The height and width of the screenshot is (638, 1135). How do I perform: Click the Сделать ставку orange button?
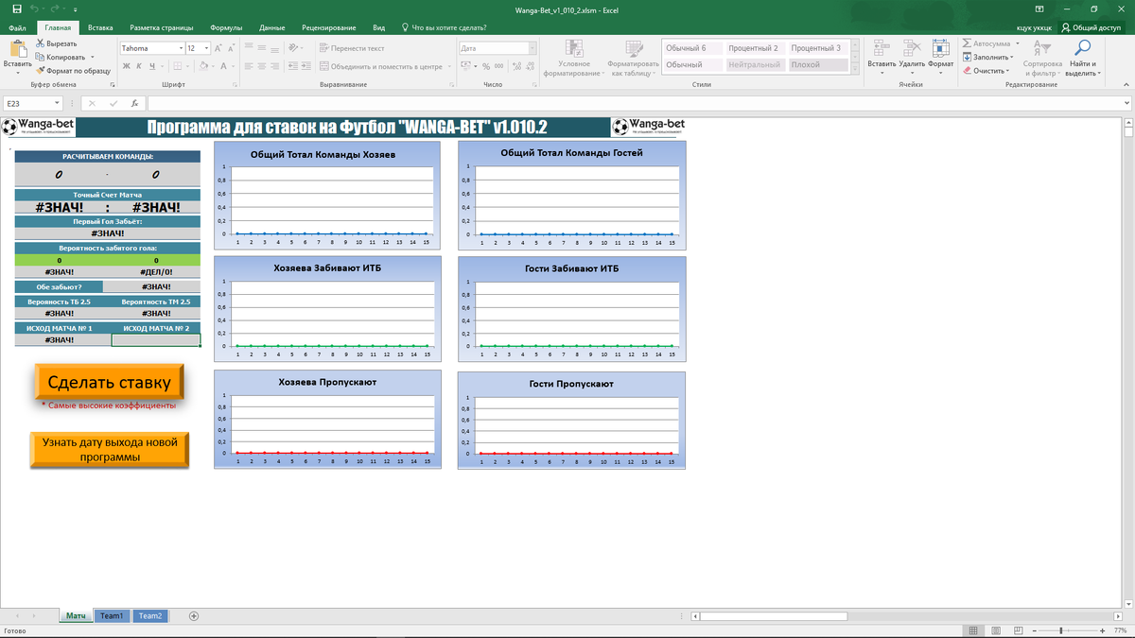click(x=109, y=382)
